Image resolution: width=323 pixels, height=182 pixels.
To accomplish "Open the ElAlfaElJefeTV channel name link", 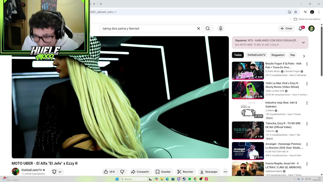I will 32,170.
